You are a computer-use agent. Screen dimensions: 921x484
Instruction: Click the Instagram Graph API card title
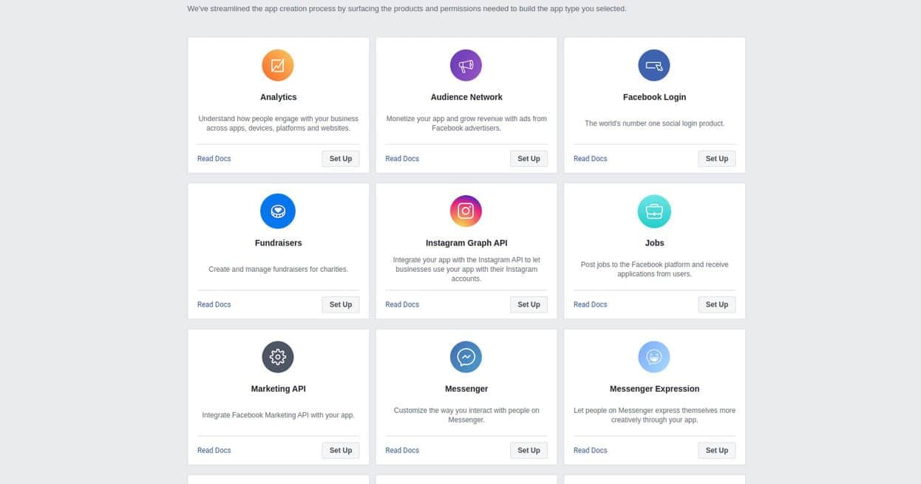coord(466,243)
